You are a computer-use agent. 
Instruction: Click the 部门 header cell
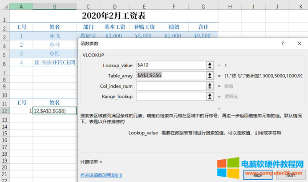[88, 27]
